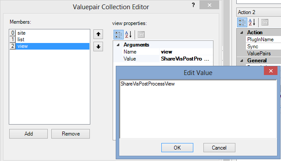Click Property Pages icon in view properties toolbar
The width and height of the screenshot is (281, 161).
click(141, 35)
